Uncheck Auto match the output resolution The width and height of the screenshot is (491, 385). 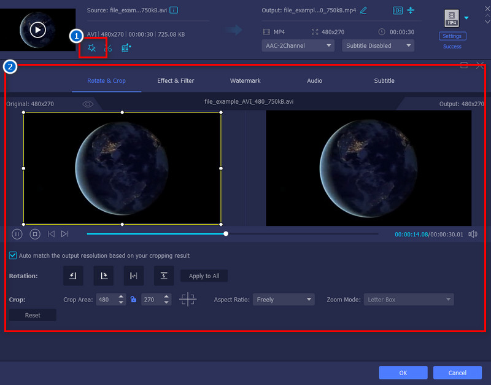[13, 255]
